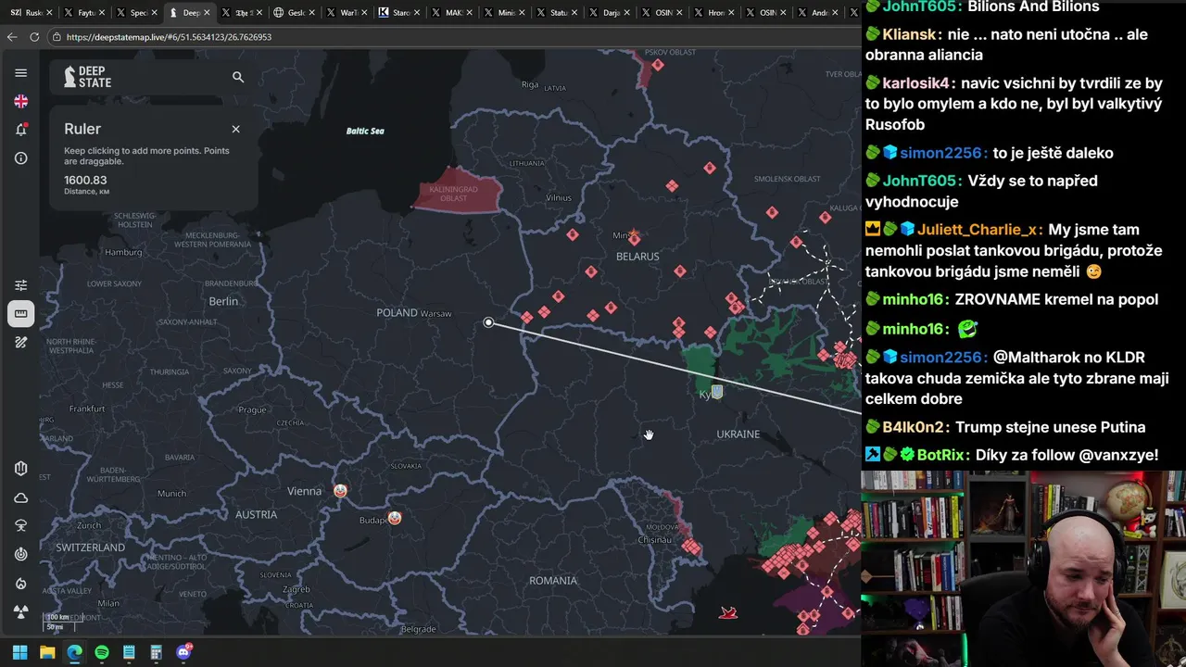This screenshot has height=667, width=1186.
Task: Click the Prague city label
Action: 252,409
